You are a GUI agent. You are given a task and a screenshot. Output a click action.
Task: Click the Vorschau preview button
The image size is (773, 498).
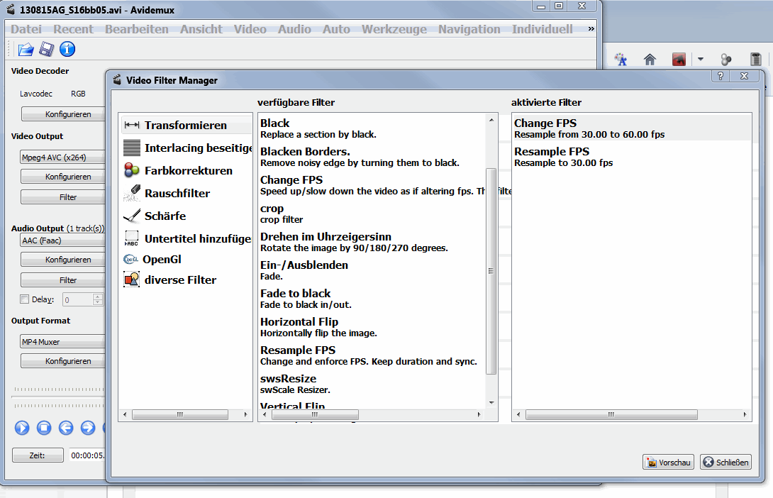click(668, 462)
